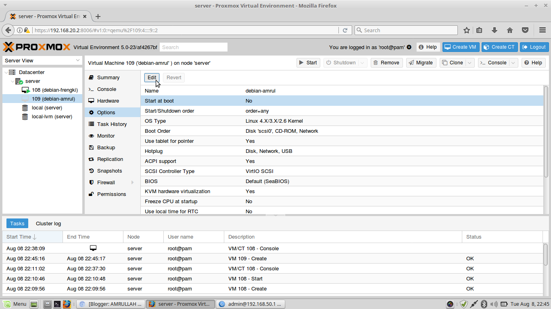The height and width of the screenshot is (309, 551).
Task: Open the update manager shield tray icon
Action: click(x=463, y=304)
